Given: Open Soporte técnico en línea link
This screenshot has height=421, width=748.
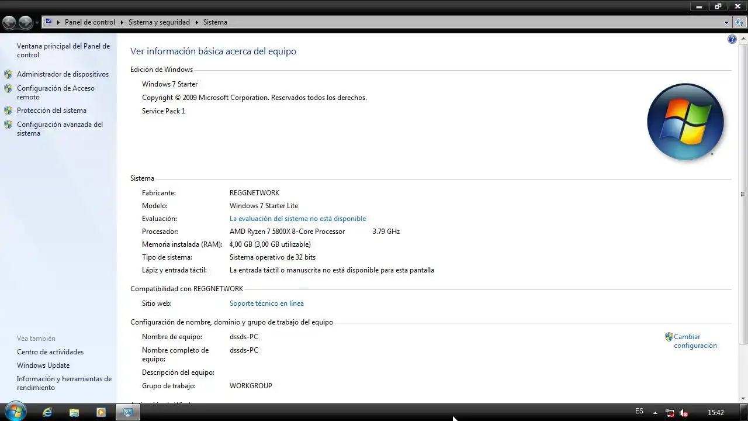Looking at the screenshot, I should tap(266, 303).
